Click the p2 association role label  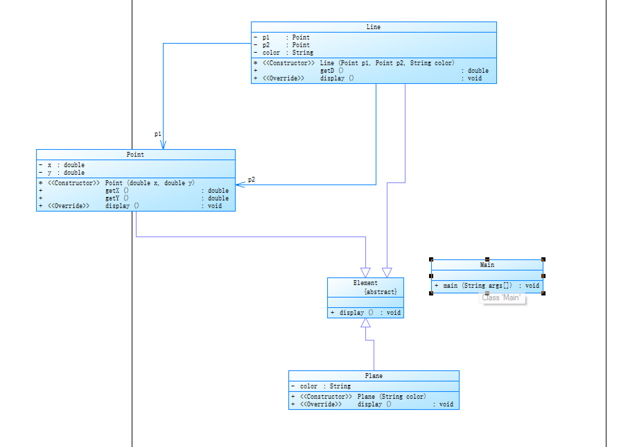[x=251, y=180]
